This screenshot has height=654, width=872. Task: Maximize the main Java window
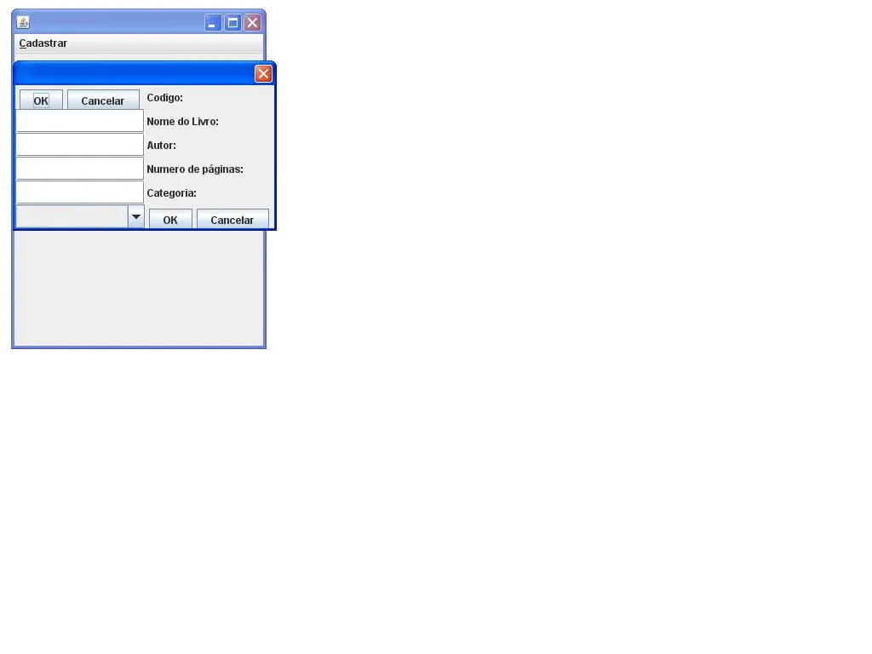[x=233, y=23]
